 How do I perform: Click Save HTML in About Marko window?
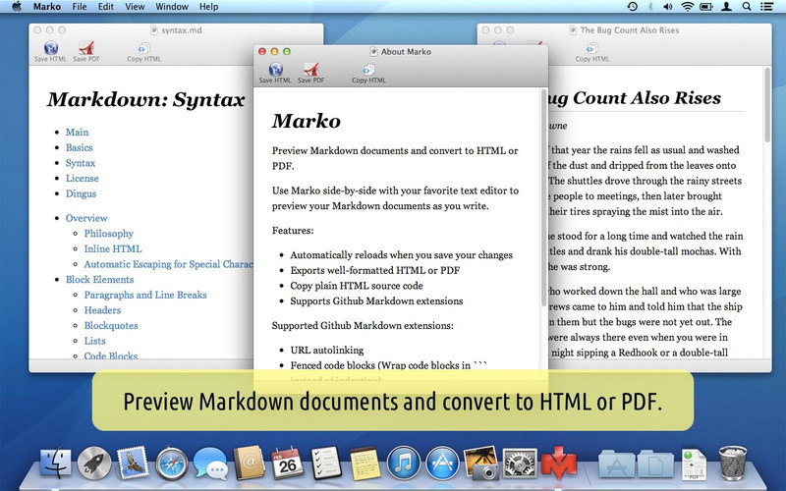pos(275,72)
